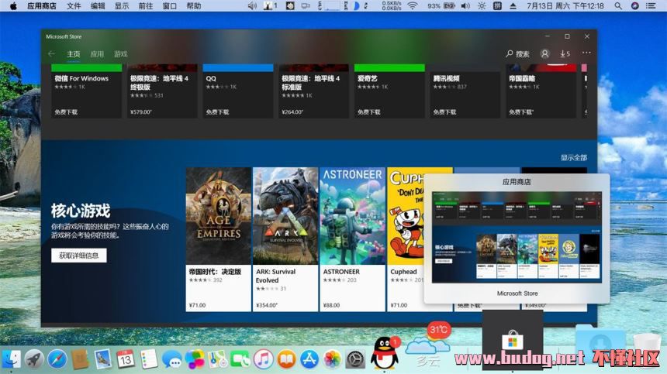
Task: Click the 93% battery status
Action: tap(441, 6)
